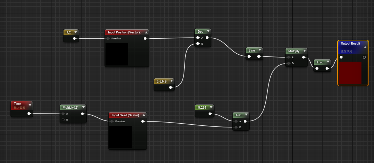Expand the Time node dropdown arrow

[30, 105]
